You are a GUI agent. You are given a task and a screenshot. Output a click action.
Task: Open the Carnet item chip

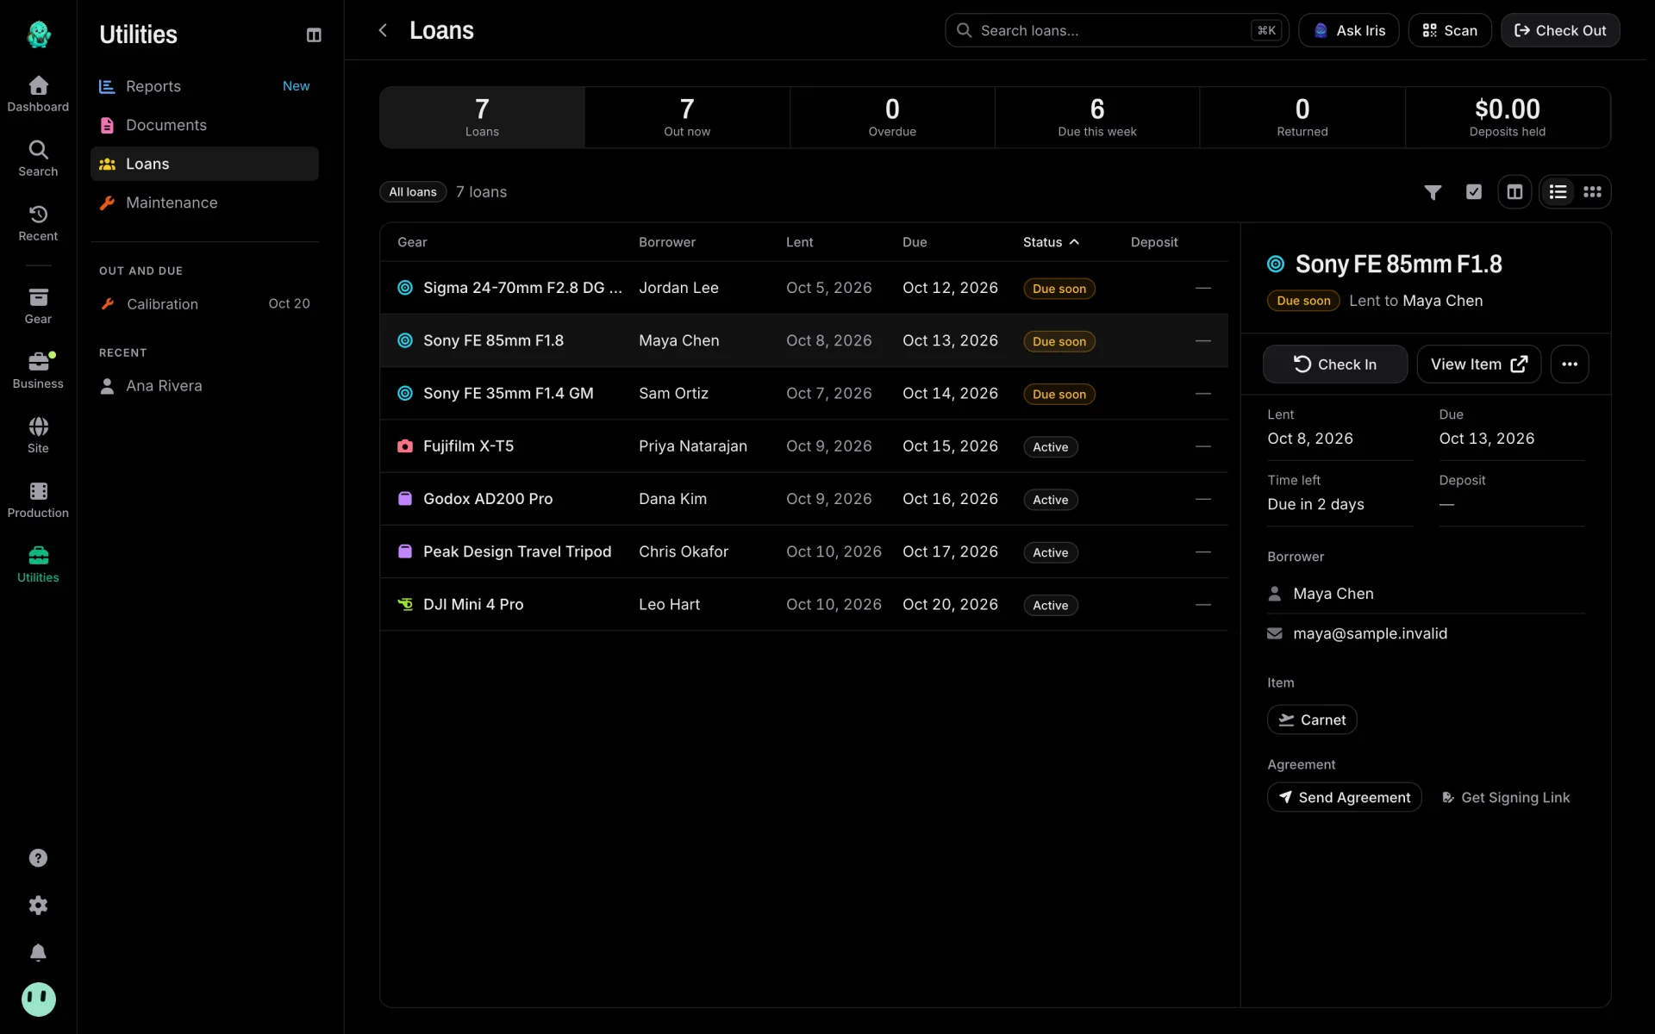pyautogui.click(x=1312, y=719)
